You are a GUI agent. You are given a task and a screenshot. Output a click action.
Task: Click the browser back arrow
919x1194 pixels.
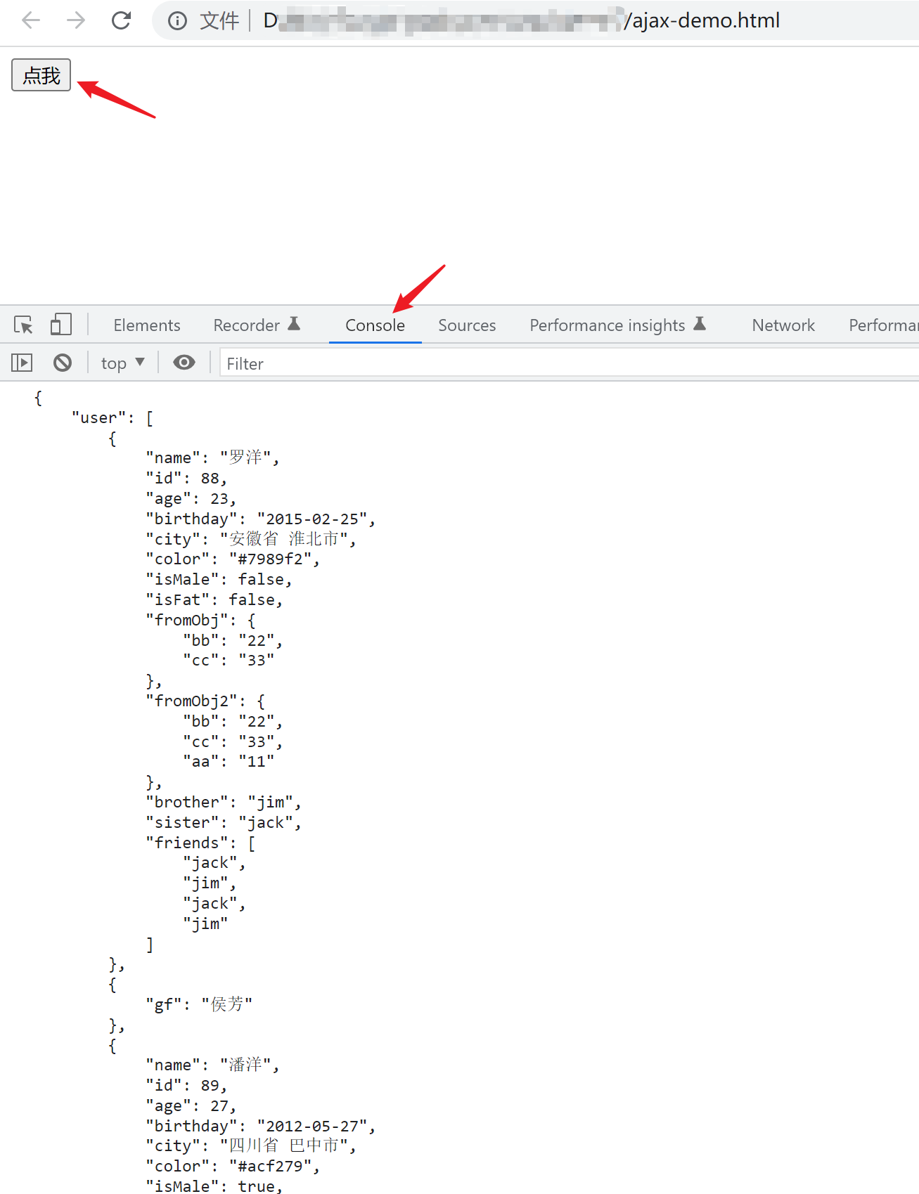(x=31, y=20)
